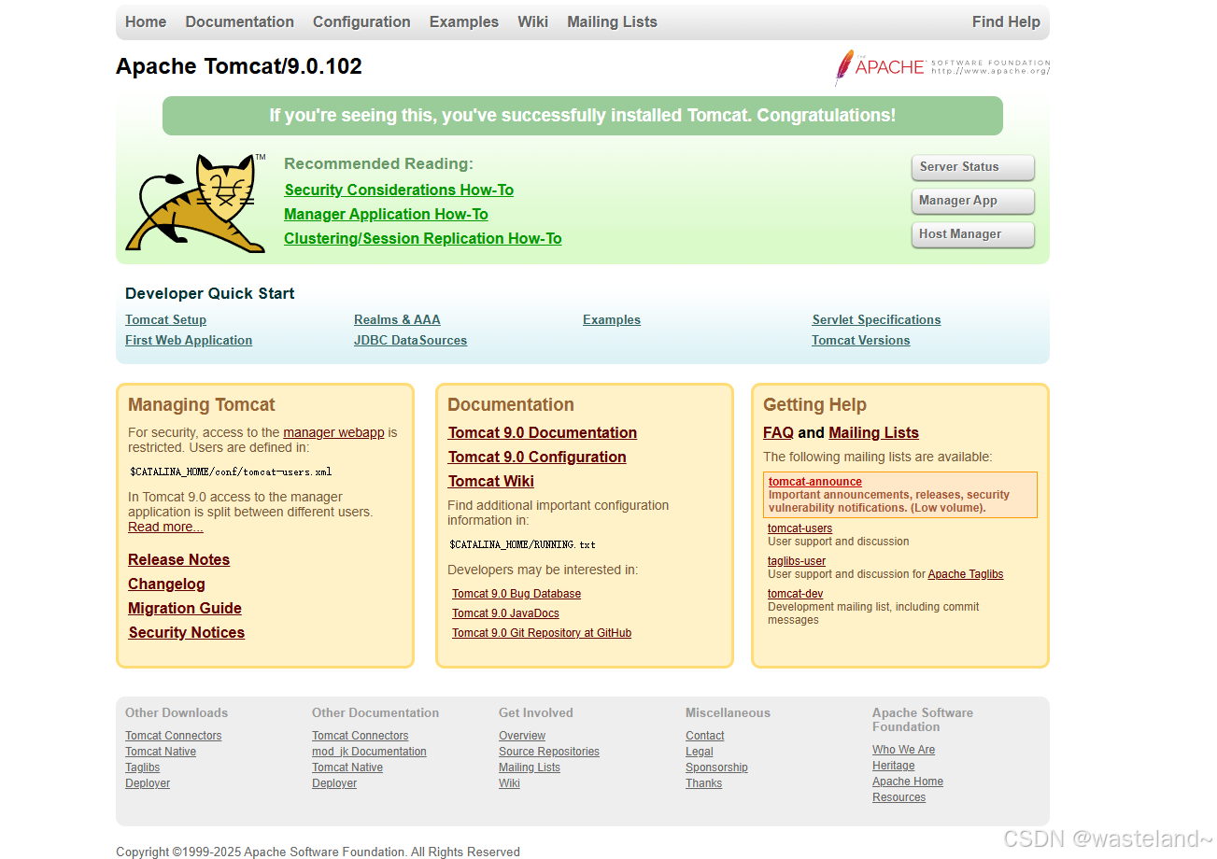Viewport: 1217px width, 859px height.
Task: Open the tomcat-dev mailing list link
Action: (795, 594)
